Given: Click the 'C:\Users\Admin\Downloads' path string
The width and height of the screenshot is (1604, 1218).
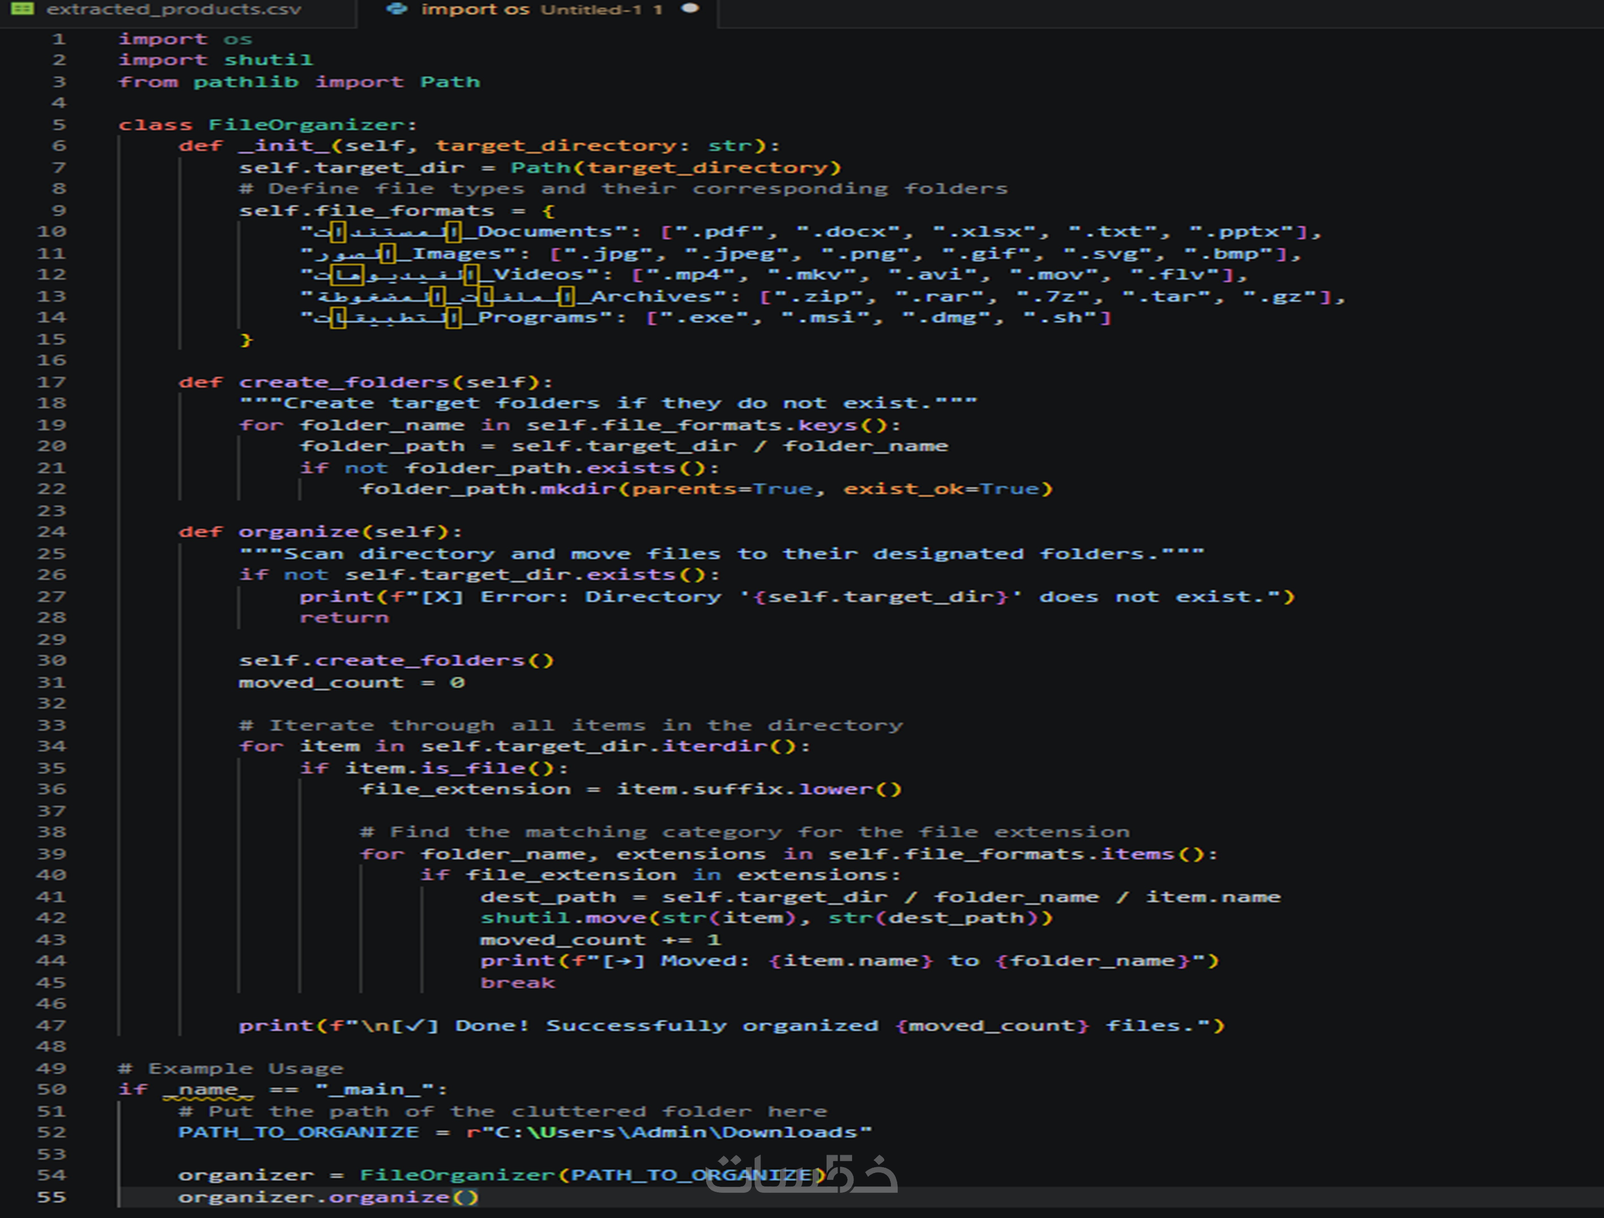Looking at the screenshot, I should click(676, 1132).
